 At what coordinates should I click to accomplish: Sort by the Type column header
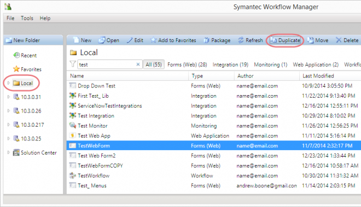211,76
